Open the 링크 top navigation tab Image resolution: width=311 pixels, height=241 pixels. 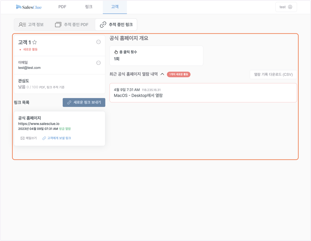coord(89,7)
